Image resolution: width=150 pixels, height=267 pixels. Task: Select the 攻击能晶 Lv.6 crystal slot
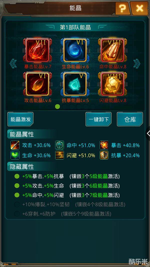37,84
